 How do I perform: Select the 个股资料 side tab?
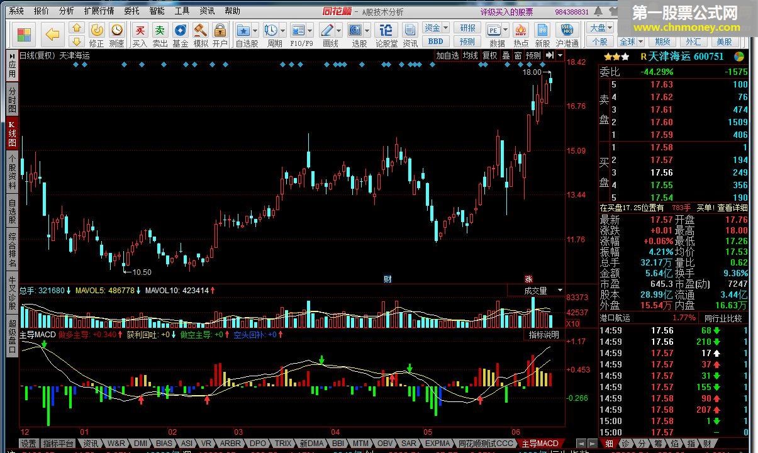click(x=12, y=172)
